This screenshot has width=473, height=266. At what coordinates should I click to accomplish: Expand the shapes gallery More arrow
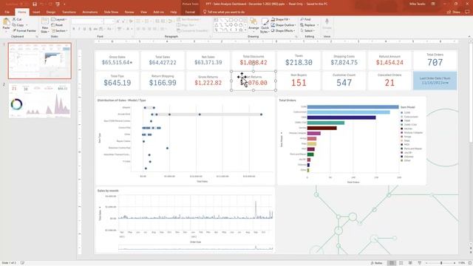coord(246,30)
